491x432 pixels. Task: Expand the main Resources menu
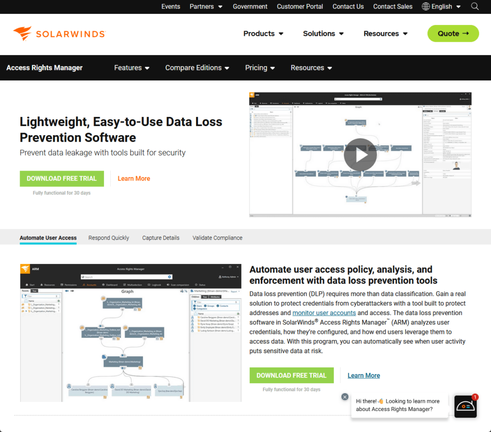point(386,34)
